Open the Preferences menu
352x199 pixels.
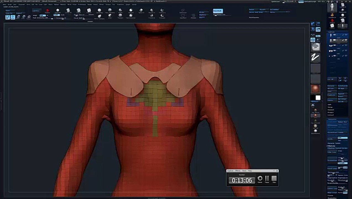coord(82,4)
